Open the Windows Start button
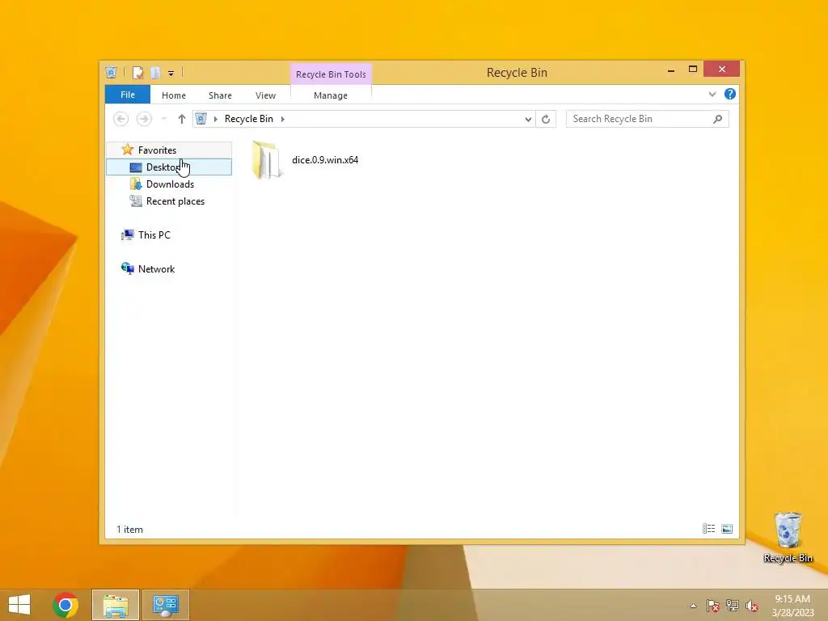This screenshot has width=828, height=621. (x=19, y=605)
